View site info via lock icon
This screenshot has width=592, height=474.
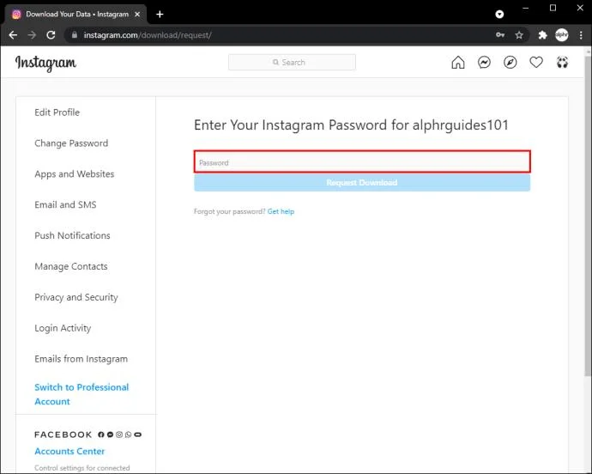click(x=75, y=35)
